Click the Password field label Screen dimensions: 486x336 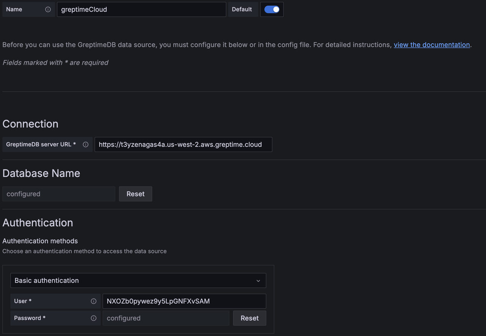[x=30, y=318]
